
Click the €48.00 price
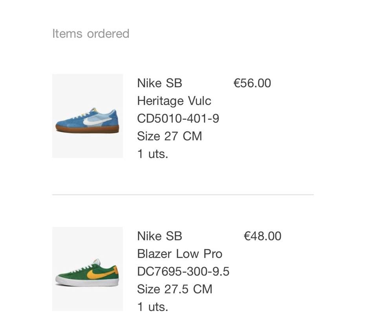pos(262,236)
